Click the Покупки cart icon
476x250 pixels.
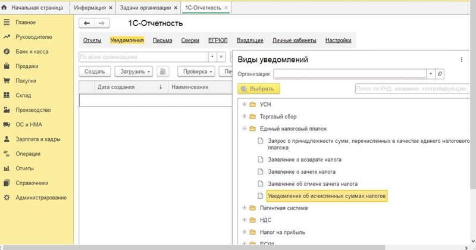[x=7, y=80]
